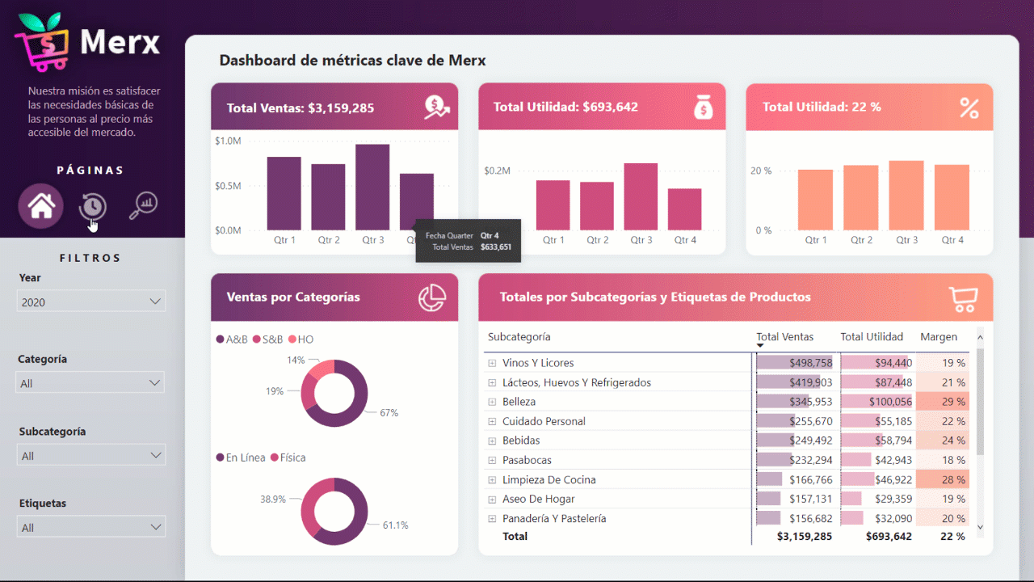This screenshot has width=1034, height=582.
Task: Open the clock/history page icon
Action: click(92, 206)
